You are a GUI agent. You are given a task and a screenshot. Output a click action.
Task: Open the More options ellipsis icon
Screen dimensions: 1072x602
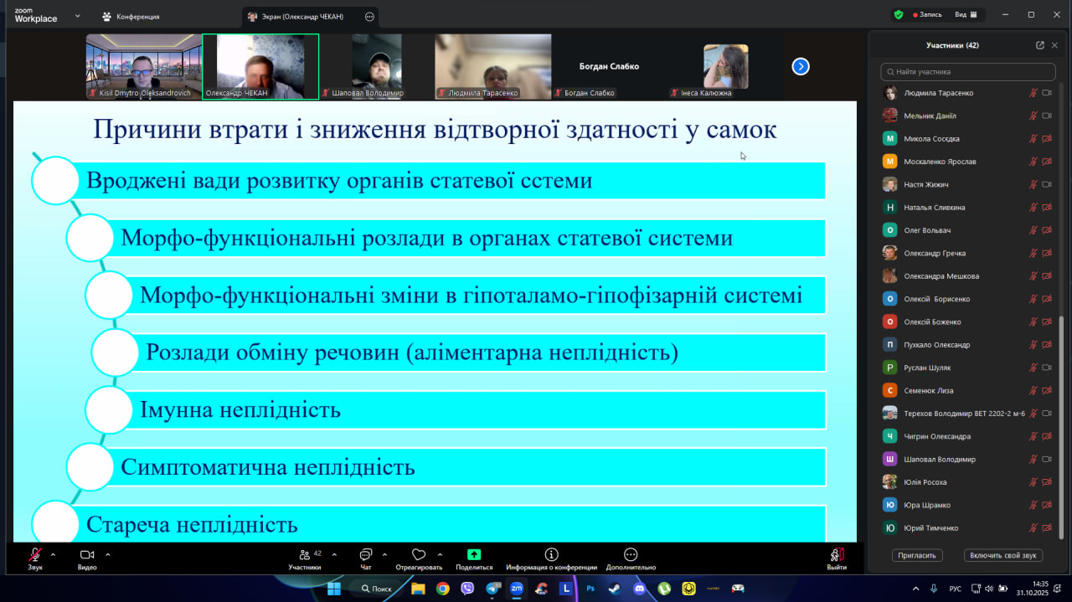click(x=631, y=555)
